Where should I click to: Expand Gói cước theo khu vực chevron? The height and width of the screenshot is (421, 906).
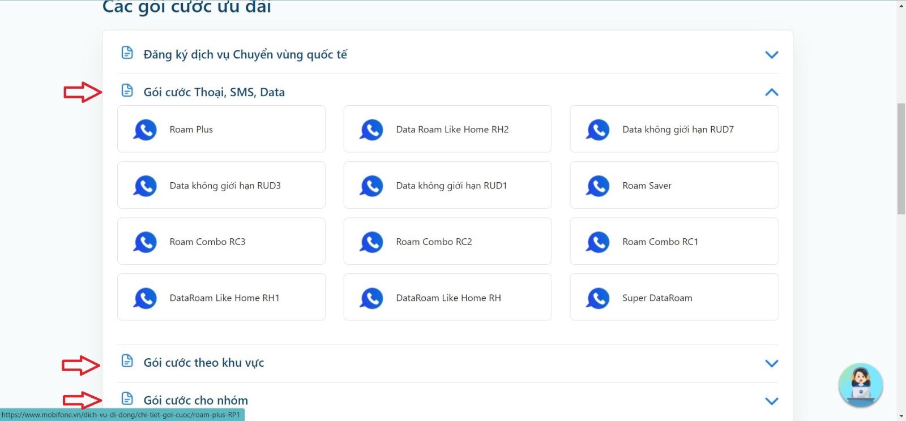pyautogui.click(x=772, y=363)
